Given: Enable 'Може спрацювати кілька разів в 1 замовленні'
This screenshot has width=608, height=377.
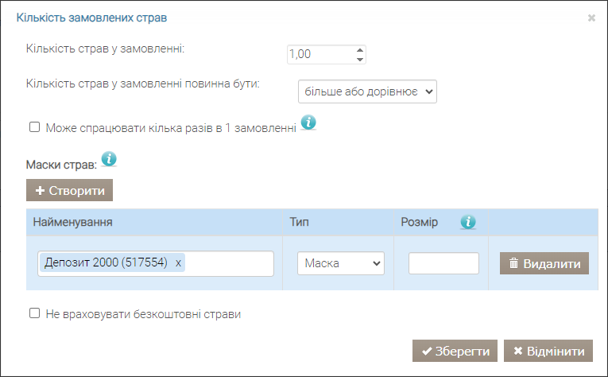Looking at the screenshot, I should pos(34,126).
